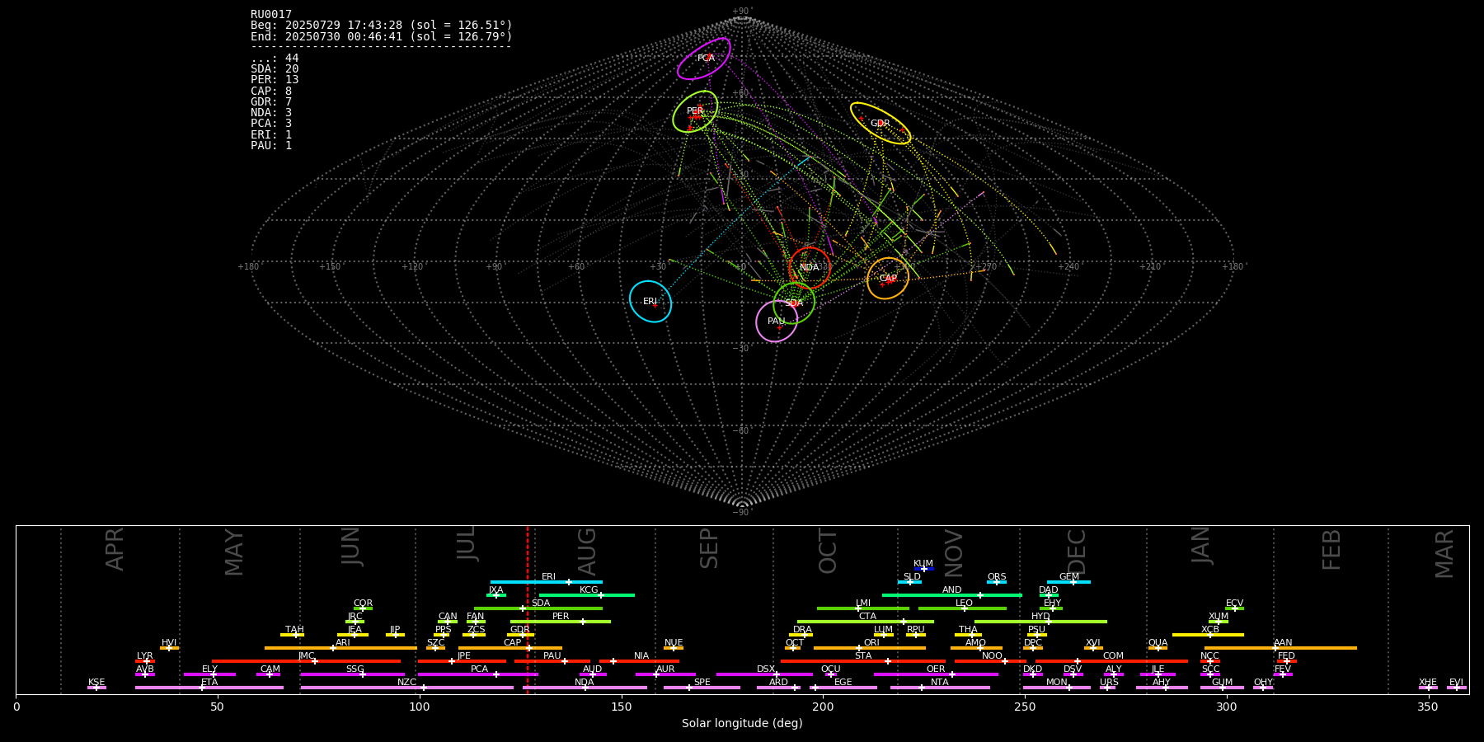Select the SDA activity bar in timeline
Screen dimensions: 1484x742
(x=538, y=608)
